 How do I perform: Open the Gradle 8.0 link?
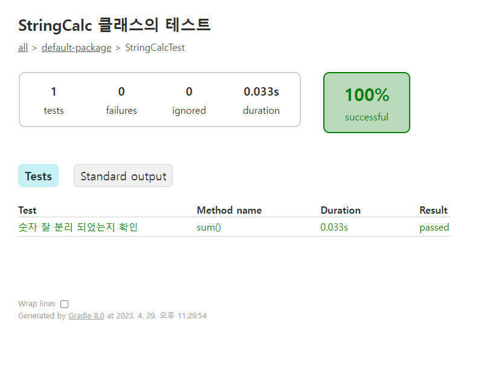click(x=86, y=316)
